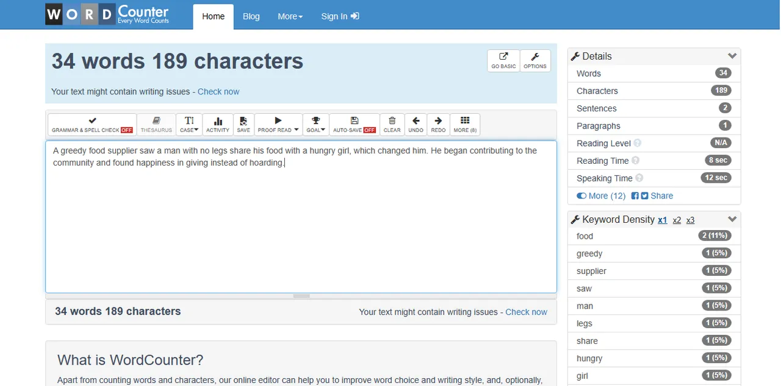Image resolution: width=781 pixels, height=386 pixels.
Task: Click keyword 'legs' in density list
Action: click(654, 323)
